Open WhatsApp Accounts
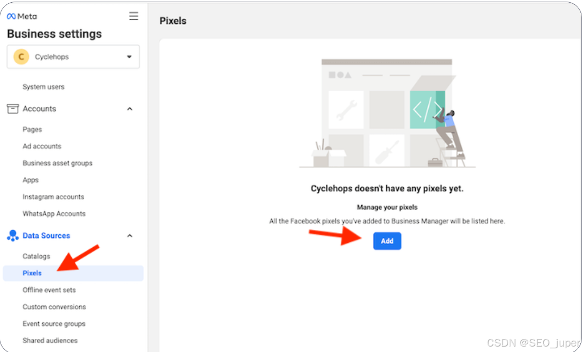The width and height of the screenshot is (582, 352). (x=54, y=213)
